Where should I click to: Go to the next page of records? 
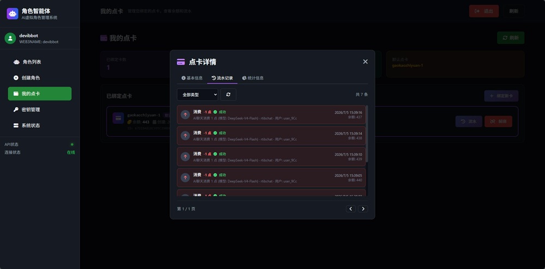(363, 209)
